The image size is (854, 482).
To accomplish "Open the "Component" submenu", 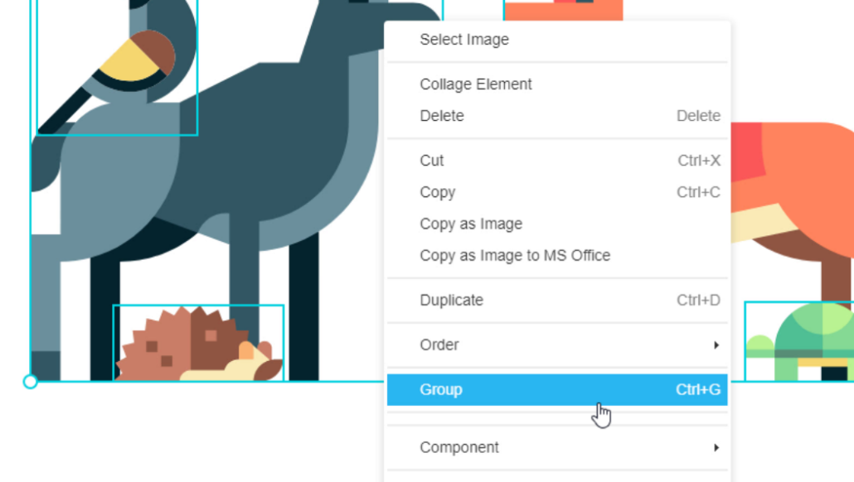I will pyautogui.click(x=459, y=447).
